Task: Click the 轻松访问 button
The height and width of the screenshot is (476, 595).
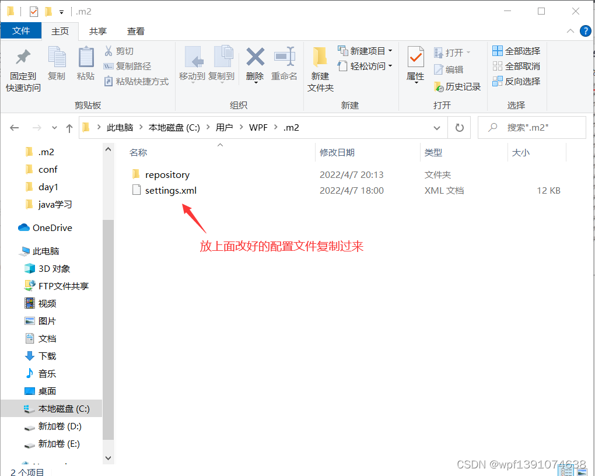Action: click(365, 65)
